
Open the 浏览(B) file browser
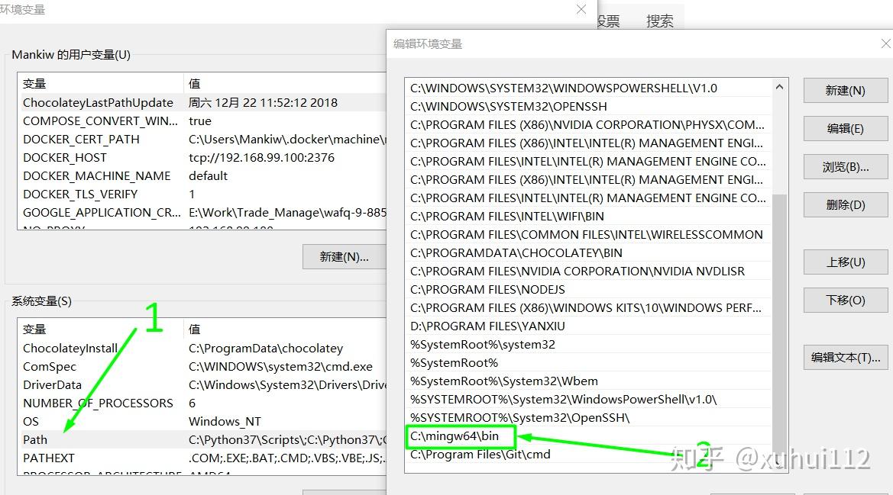(x=845, y=166)
